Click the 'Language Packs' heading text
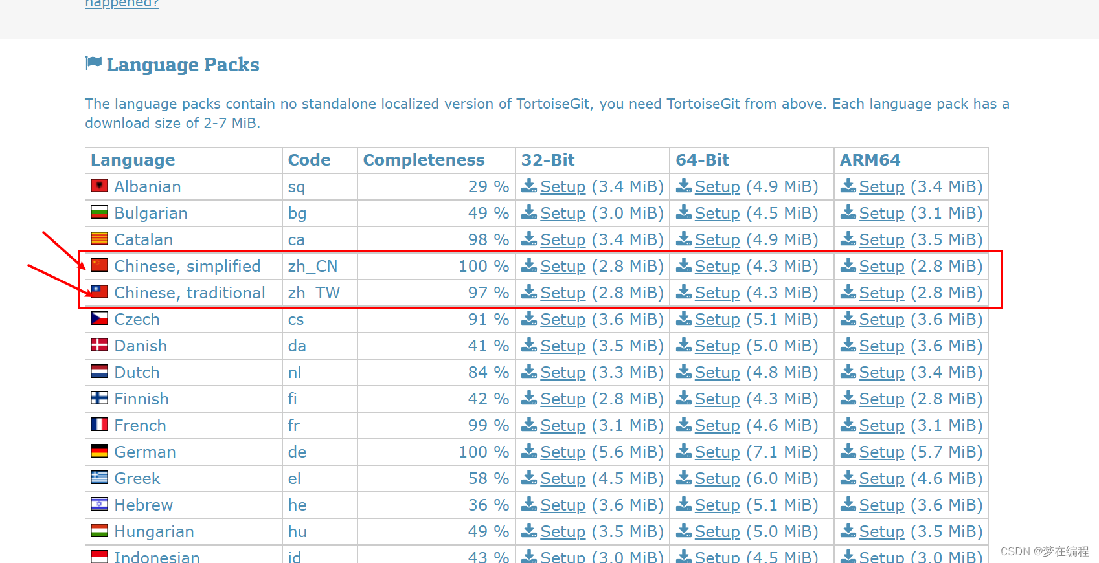 [183, 65]
